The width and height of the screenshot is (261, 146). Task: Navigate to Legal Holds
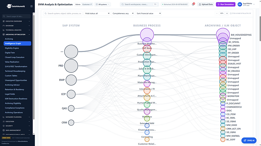10,94
